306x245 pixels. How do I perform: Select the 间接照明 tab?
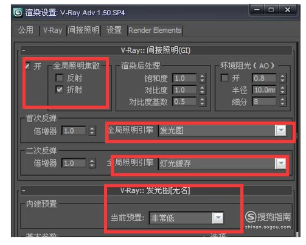pyautogui.click(x=83, y=30)
